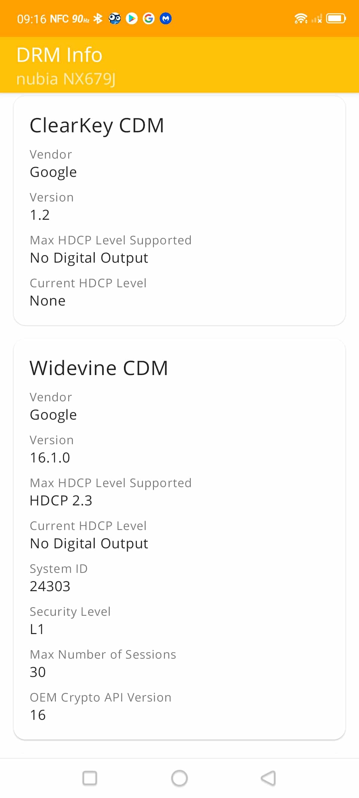
Task: Tap the System ID 24303 value
Action: [50, 587]
